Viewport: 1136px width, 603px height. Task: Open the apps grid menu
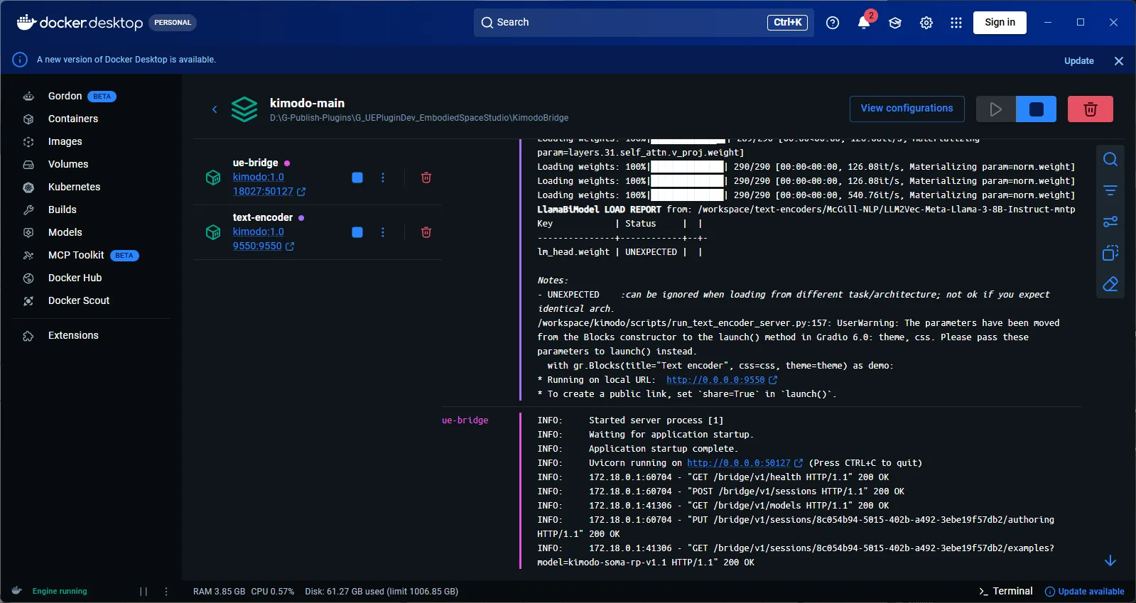point(956,23)
